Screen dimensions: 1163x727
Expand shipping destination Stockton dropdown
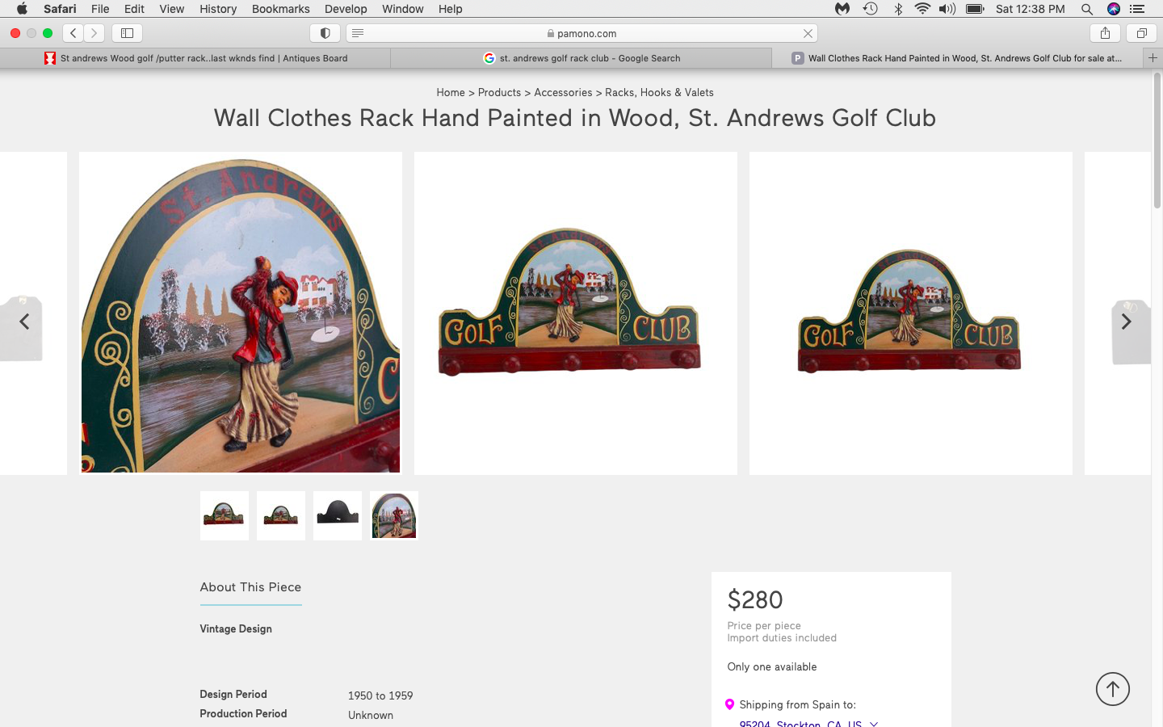[873, 724]
